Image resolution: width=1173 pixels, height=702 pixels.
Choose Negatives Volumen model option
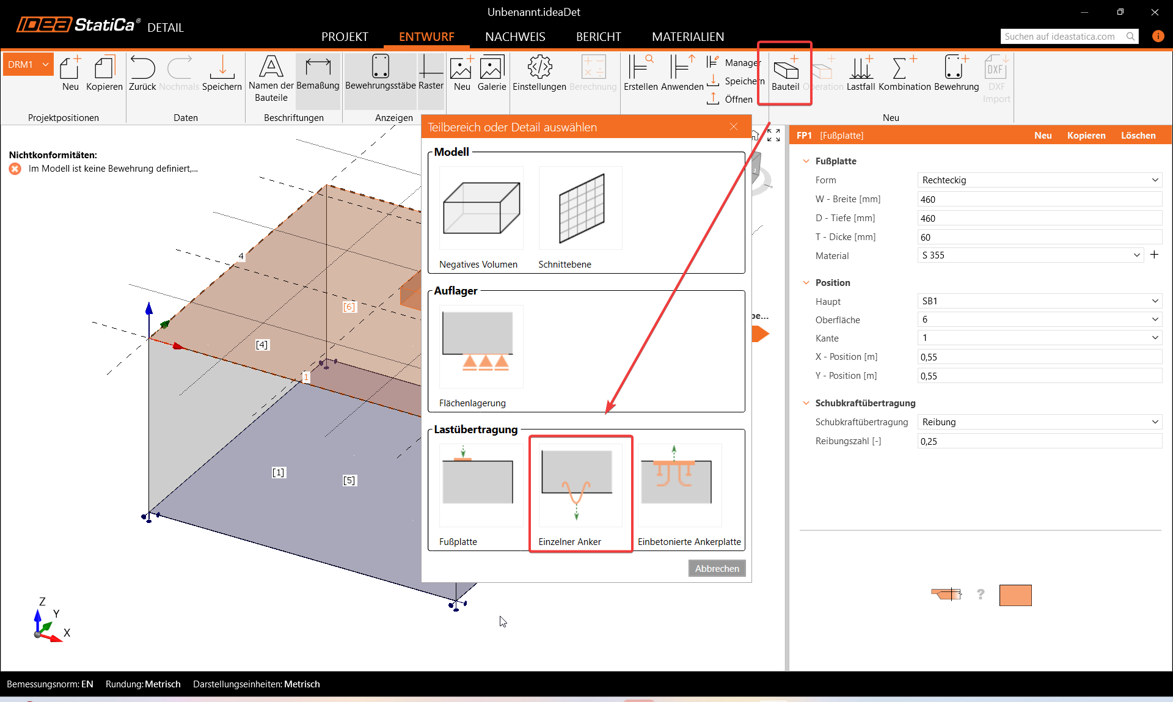tap(481, 208)
